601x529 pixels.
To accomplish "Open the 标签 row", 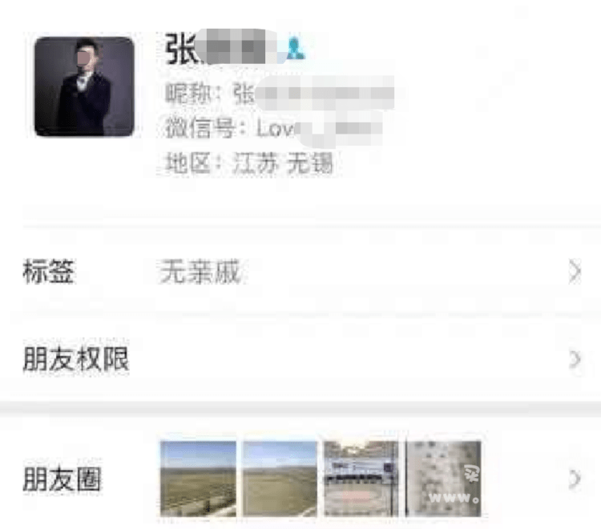I will pos(300,271).
